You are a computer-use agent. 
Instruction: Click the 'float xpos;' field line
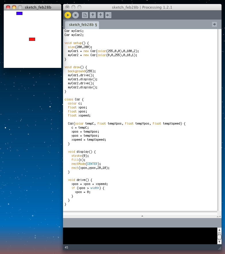pos(77,108)
